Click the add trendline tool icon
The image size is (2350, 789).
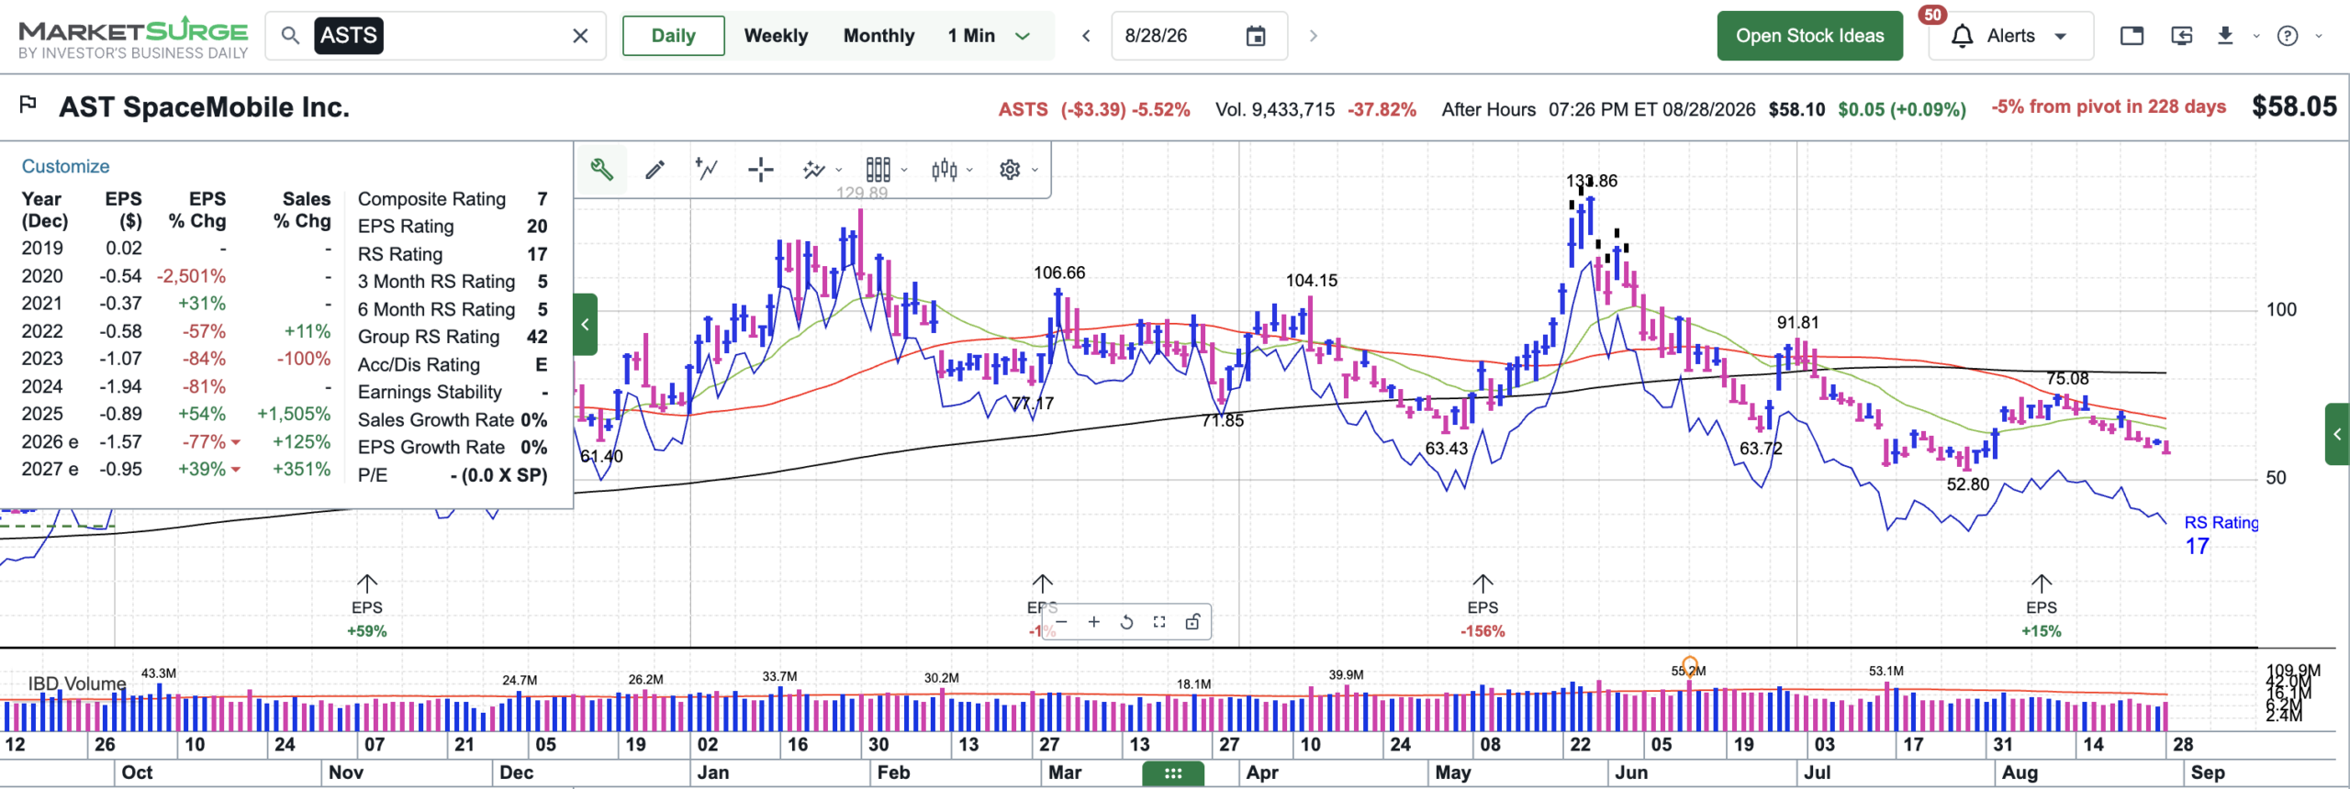pyautogui.click(x=707, y=170)
